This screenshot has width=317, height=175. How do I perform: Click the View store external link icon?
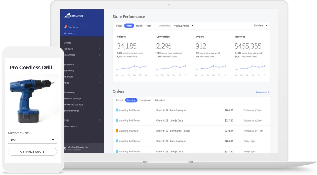coord(76,126)
